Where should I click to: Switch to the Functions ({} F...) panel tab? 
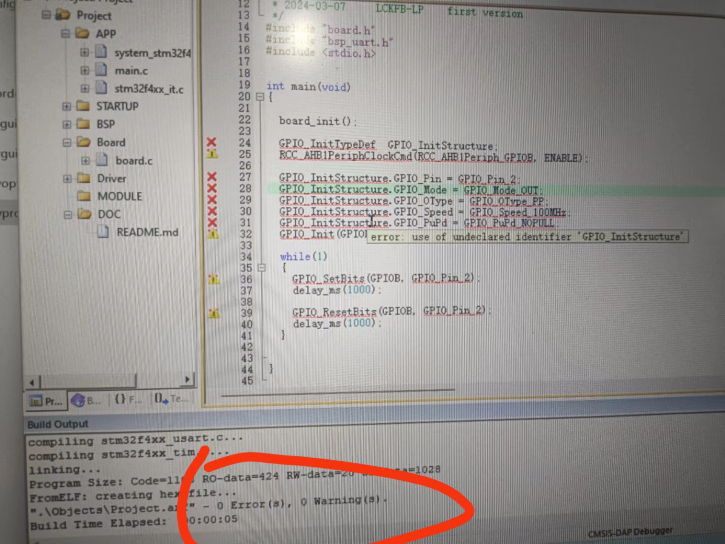pos(128,399)
